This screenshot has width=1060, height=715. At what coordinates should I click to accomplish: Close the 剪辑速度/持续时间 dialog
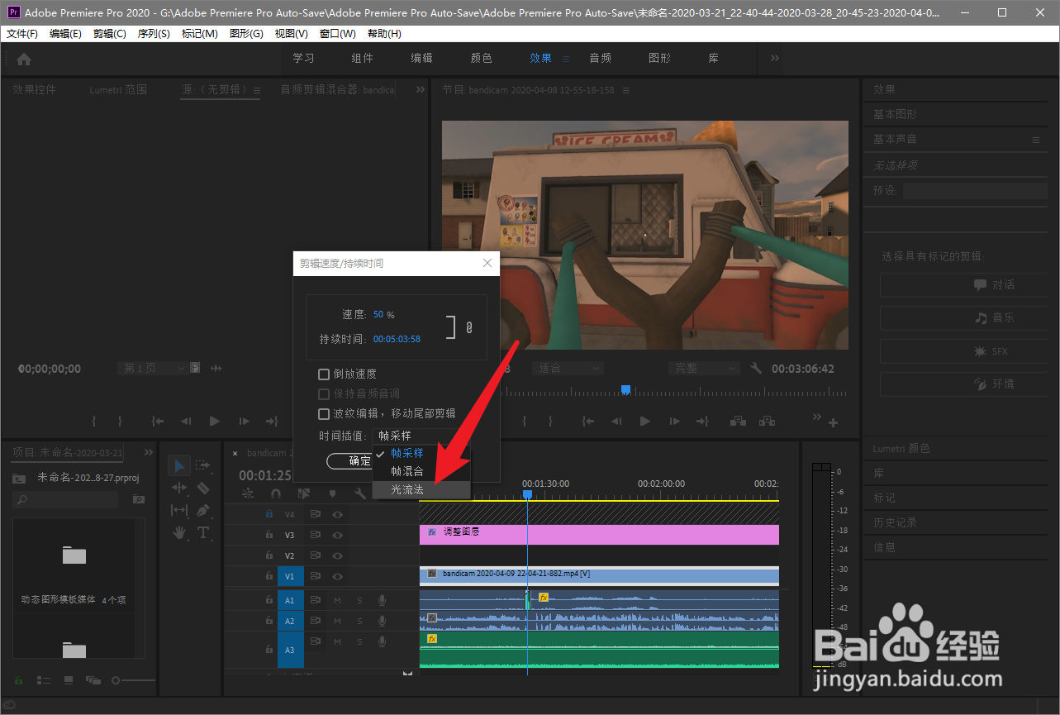click(487, 263)
